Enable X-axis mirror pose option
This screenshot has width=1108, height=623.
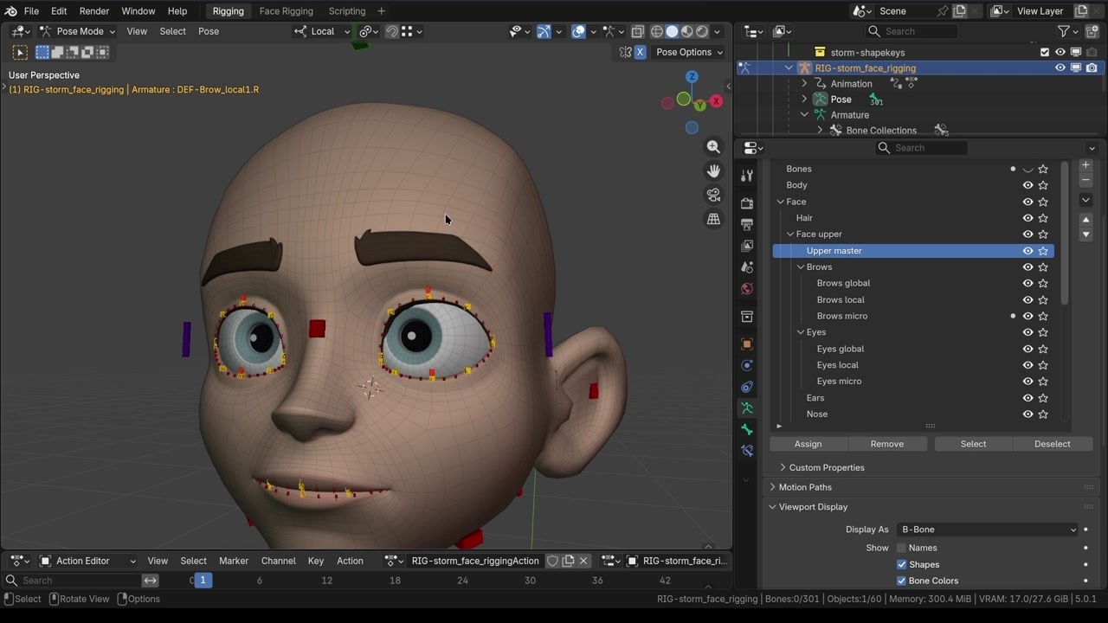[640, 52]
